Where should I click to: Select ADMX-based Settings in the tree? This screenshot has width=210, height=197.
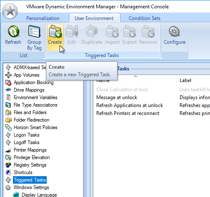30,67
